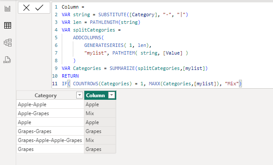Click the RETURN keyword on line 10
This screenshot has height=165, width=273.
70,76
